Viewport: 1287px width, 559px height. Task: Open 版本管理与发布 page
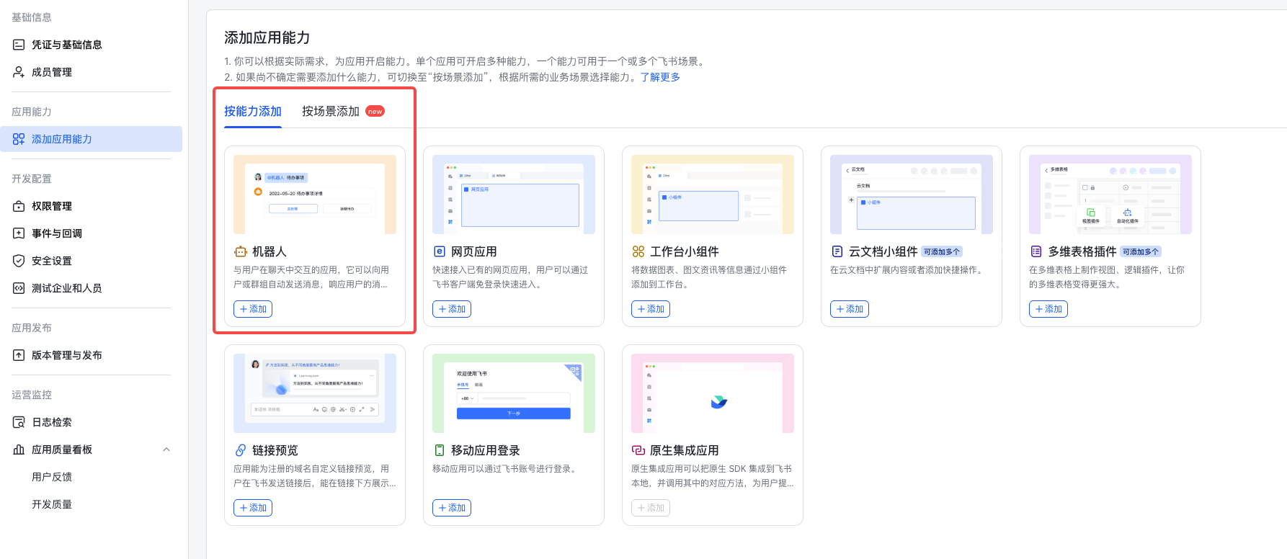tap(66, 355)
